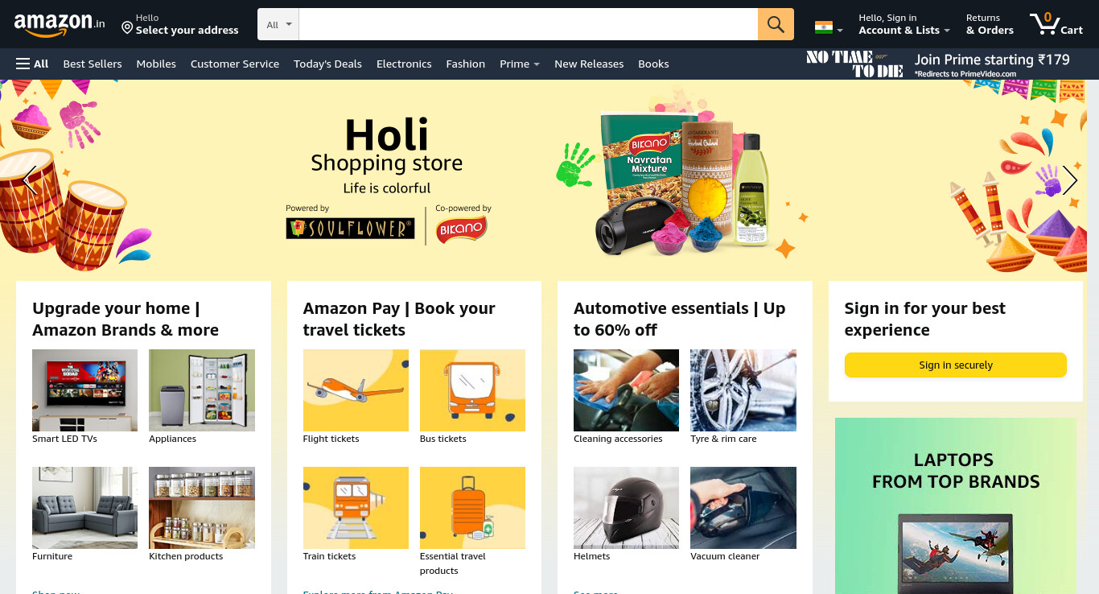This screenshot has height=594, width=1099.
Task: Open the Flight tickets thumbnail
Action: click(356, 390)
